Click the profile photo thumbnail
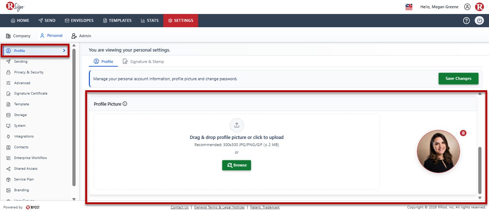This screenshot has width=489, height=212. click(438, 151)
